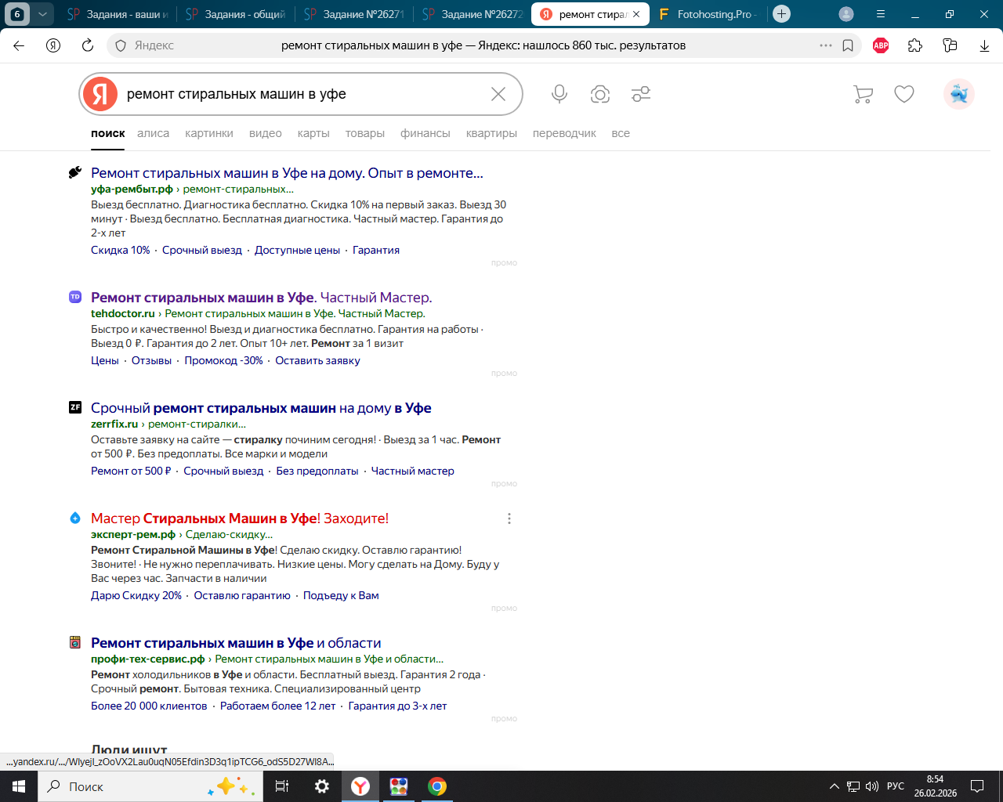Click the 'Гарантия до 3-х лет' sitelink

tap(397, 706)
